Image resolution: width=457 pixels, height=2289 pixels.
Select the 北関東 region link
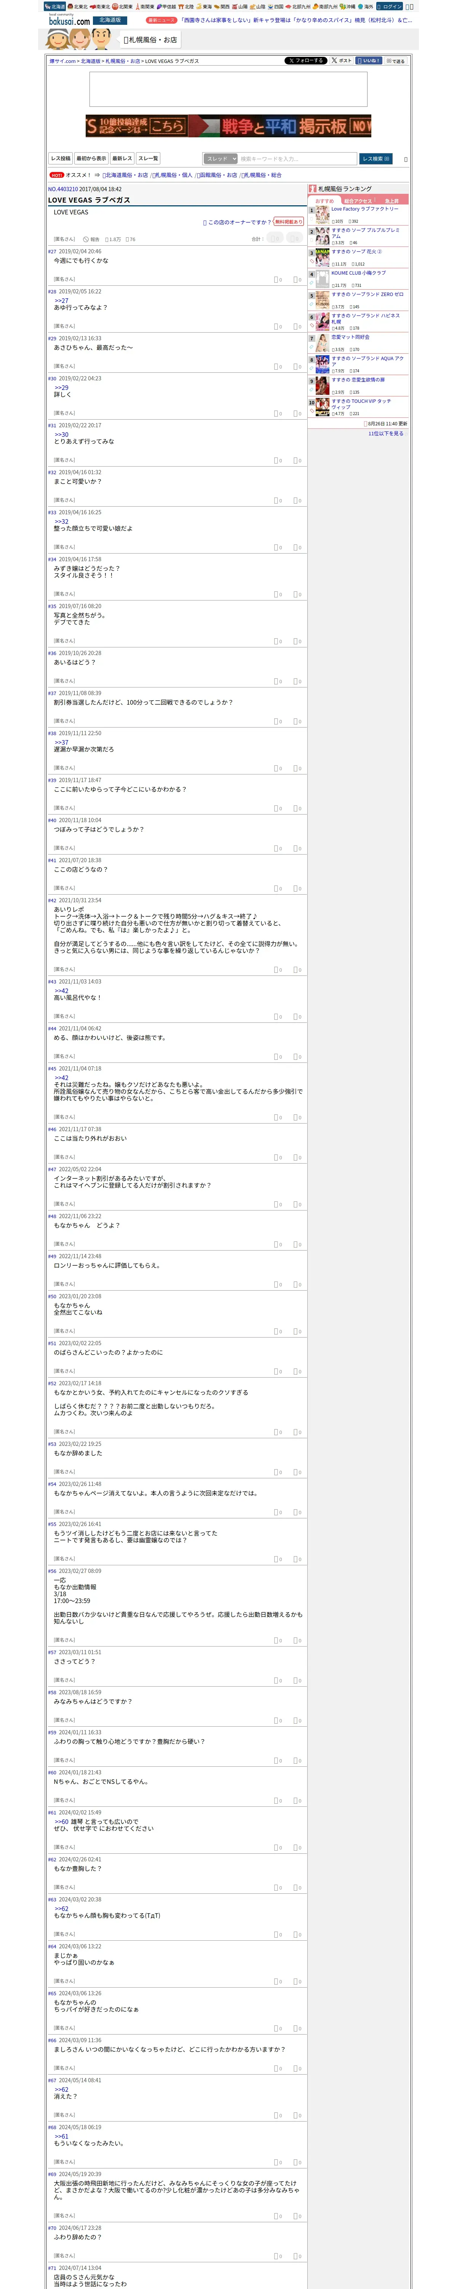(x=123, y=6)
